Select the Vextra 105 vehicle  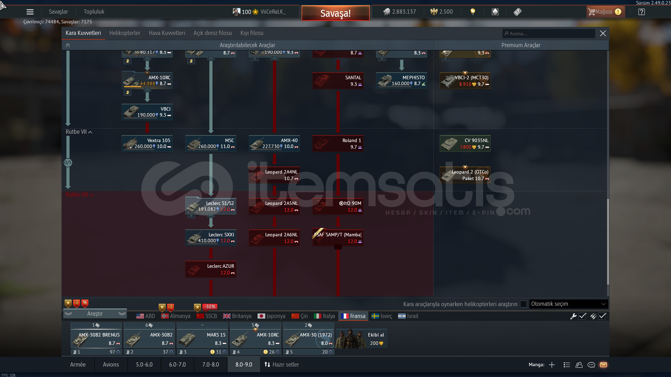(147, 143)
